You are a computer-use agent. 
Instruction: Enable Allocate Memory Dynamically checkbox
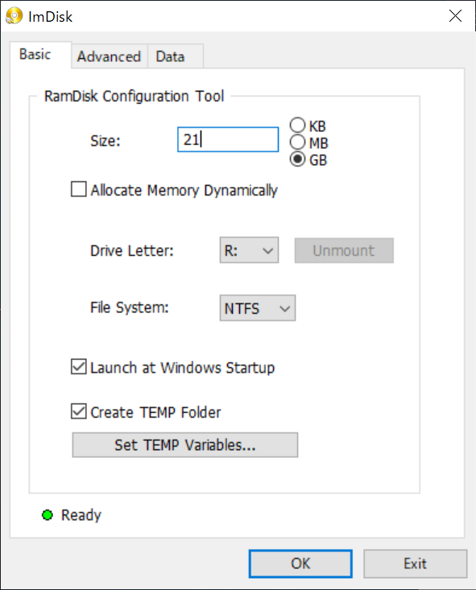coord(79,189)
